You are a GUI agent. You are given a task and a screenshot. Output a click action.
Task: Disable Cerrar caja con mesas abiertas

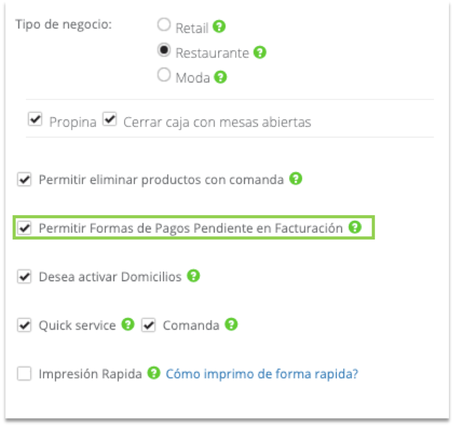[109, 119]
